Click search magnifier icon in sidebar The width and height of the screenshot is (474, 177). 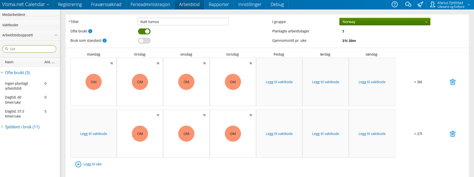click(7, 49)
